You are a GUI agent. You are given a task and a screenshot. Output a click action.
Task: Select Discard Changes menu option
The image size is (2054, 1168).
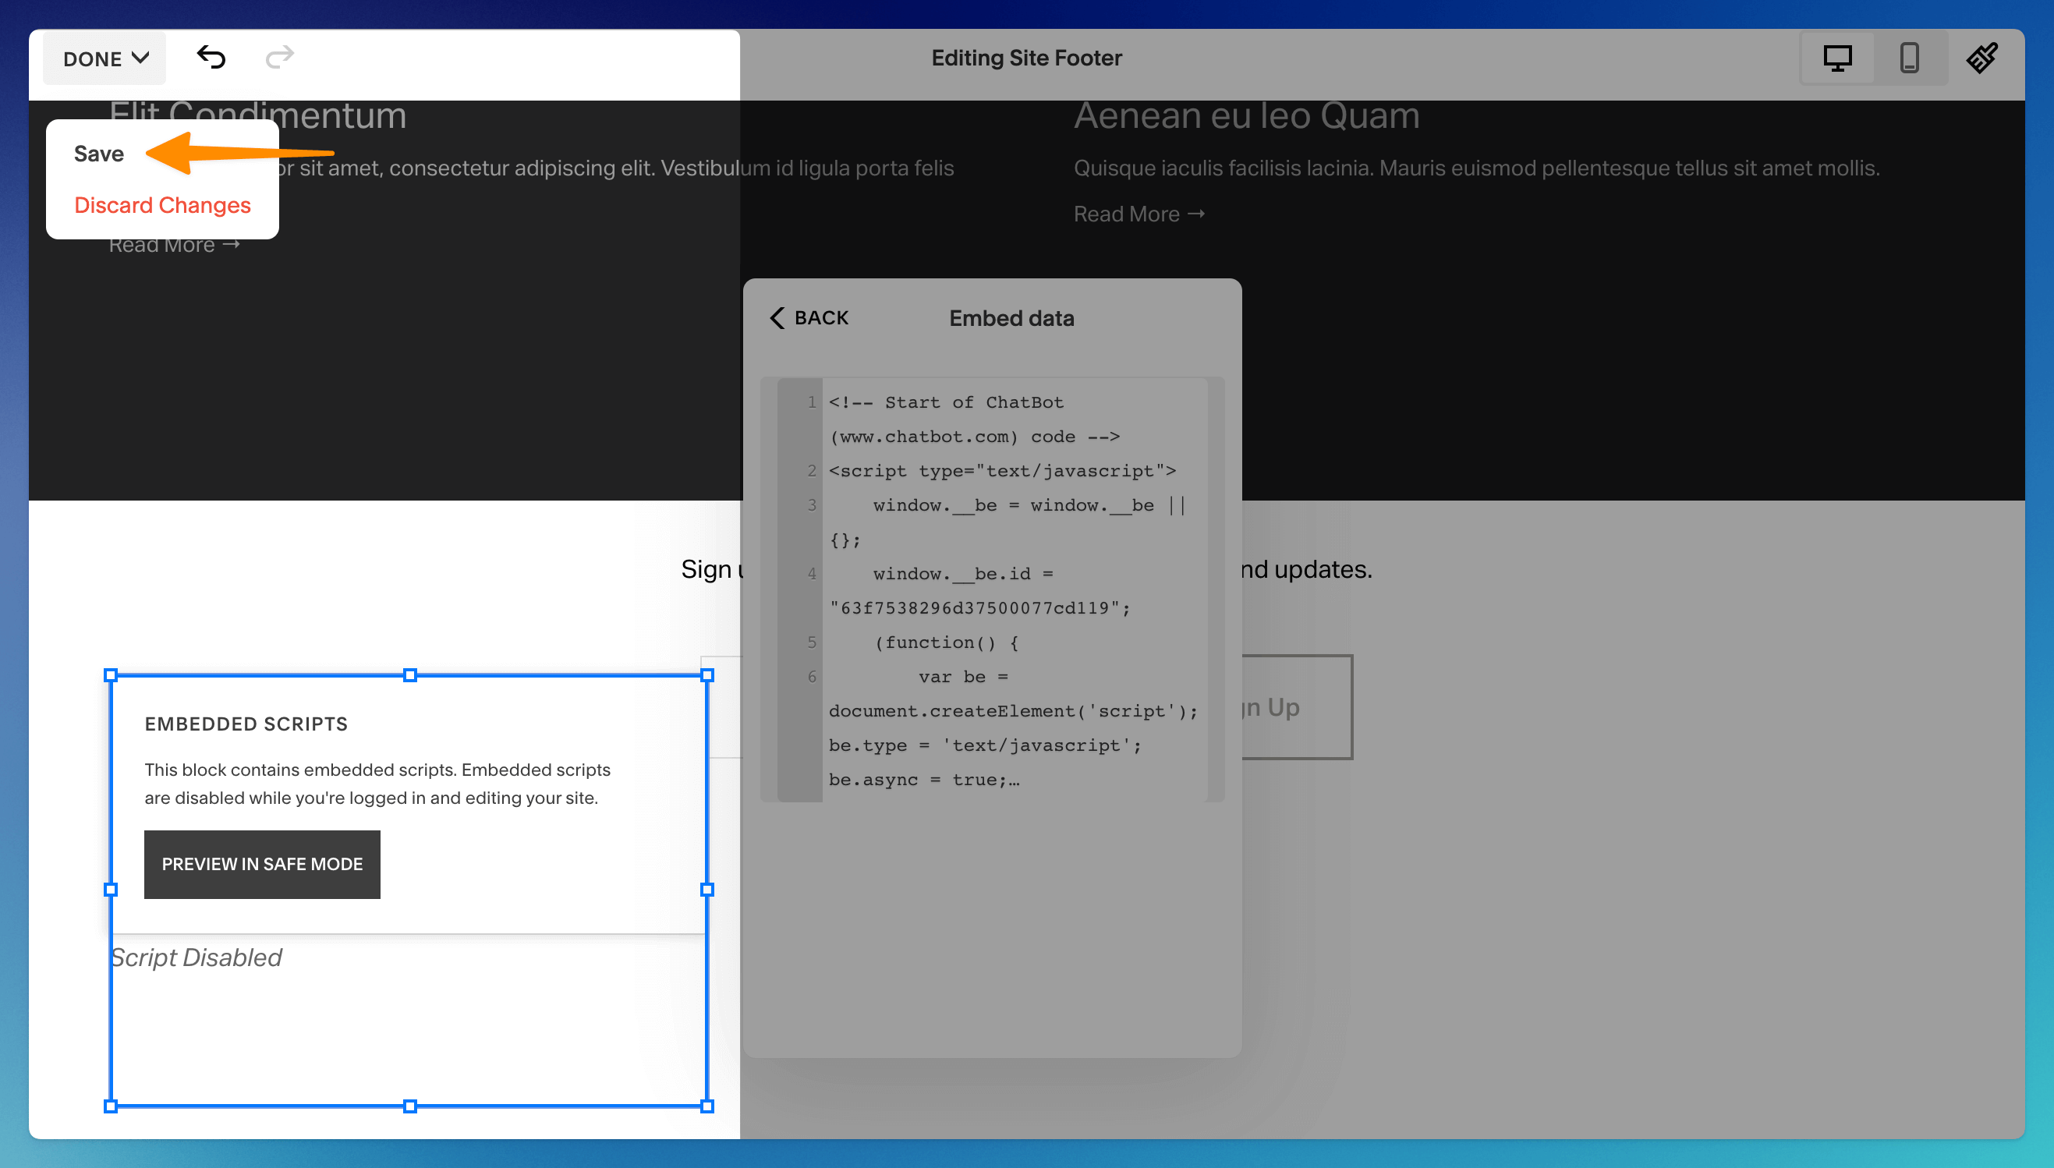pyautogui.click(x=162, y=205)
